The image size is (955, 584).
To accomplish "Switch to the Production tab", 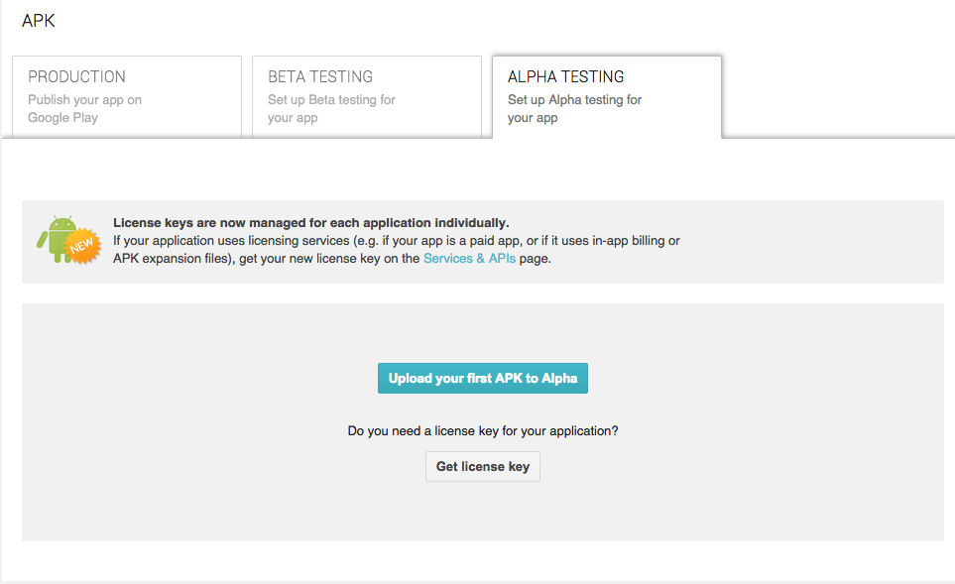I will click(x=127, y=97).
